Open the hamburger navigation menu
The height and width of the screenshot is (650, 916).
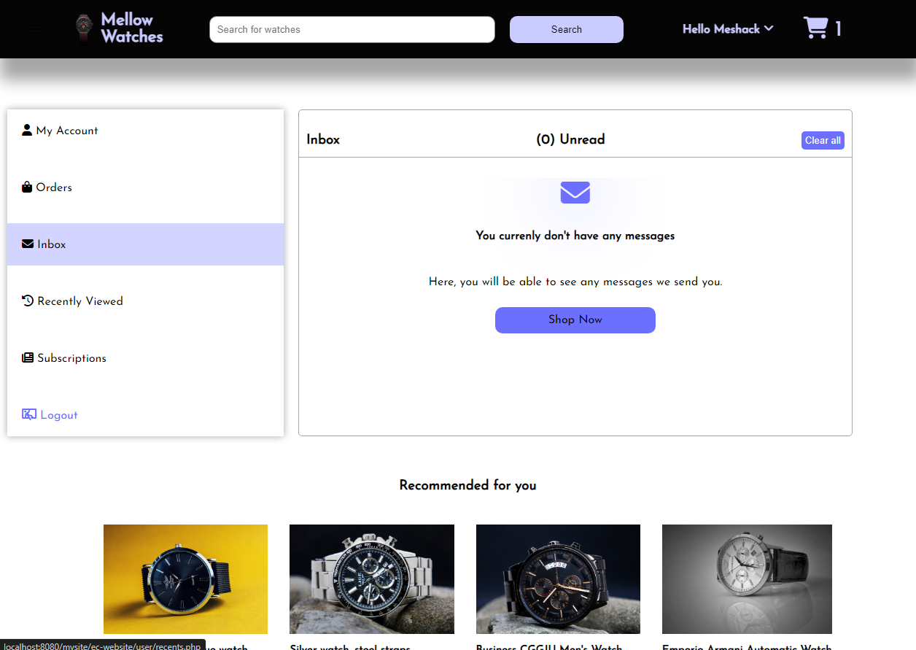point(35,29)
